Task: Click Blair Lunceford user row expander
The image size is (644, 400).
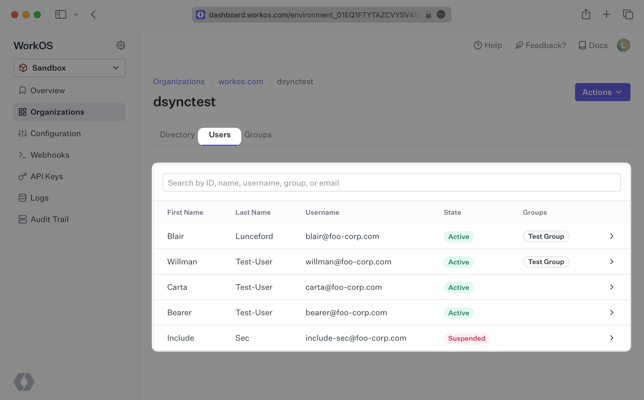Action: 612,236
